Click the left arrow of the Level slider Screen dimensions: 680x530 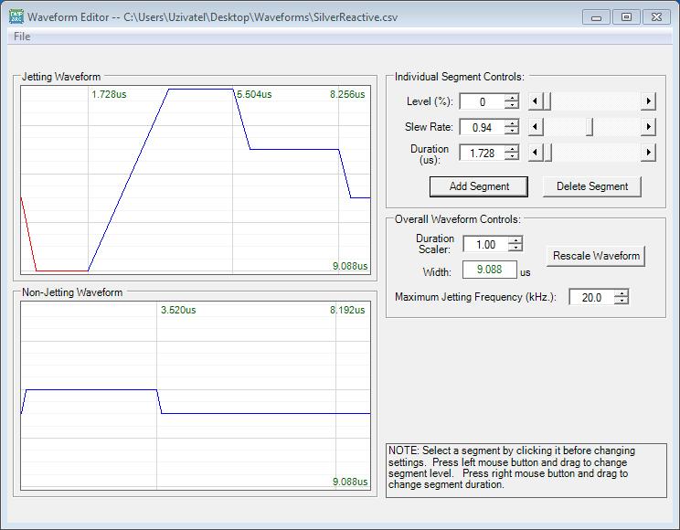point(536,101)
